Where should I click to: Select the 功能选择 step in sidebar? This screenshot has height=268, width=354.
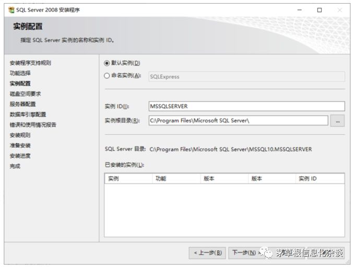click(x=20, y=73)
